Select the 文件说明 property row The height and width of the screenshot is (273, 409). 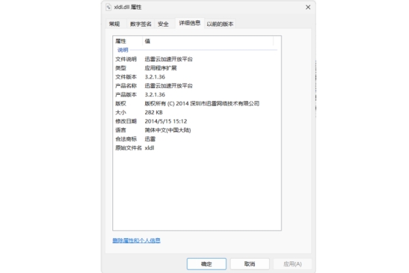[126, 59]
